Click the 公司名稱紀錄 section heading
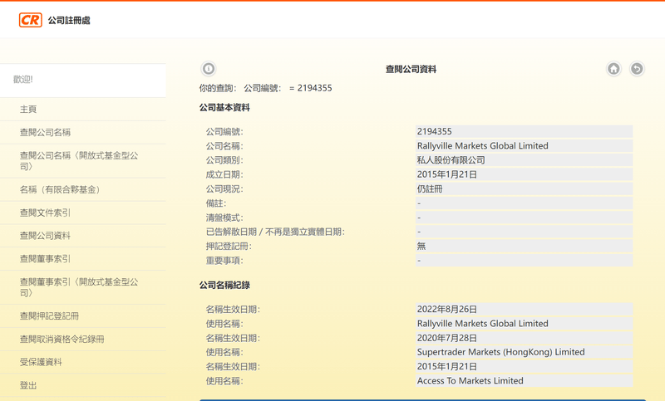Screen dimensions: 665x401 coord(224,285)
